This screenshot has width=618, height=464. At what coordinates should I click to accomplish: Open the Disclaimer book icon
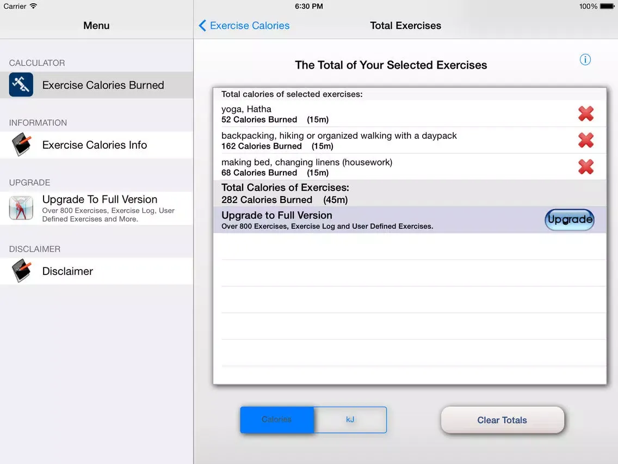(20, 271)
